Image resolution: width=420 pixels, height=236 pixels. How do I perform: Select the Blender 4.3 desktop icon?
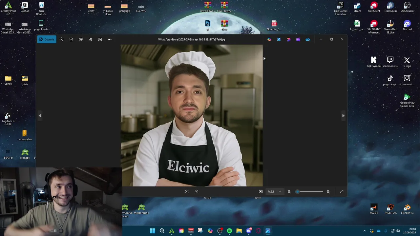click(x=407, y=209)
